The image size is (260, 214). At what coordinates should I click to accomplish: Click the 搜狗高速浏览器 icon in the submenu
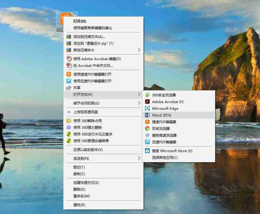pyautogui.click(x=147, y=135)
